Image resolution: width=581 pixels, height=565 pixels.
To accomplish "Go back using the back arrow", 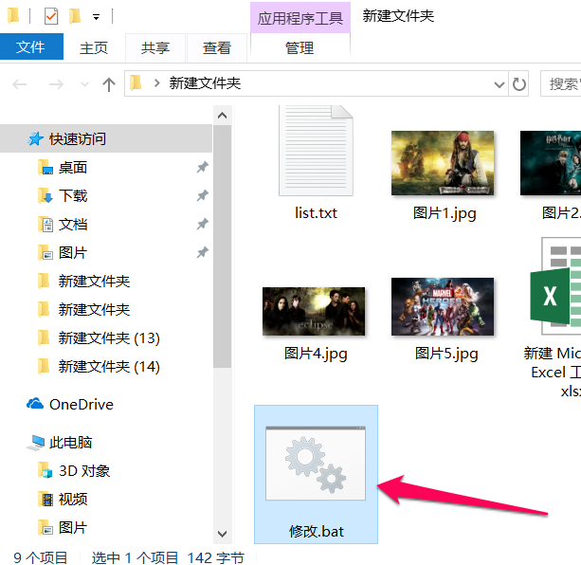I will (x=20, y=84).
